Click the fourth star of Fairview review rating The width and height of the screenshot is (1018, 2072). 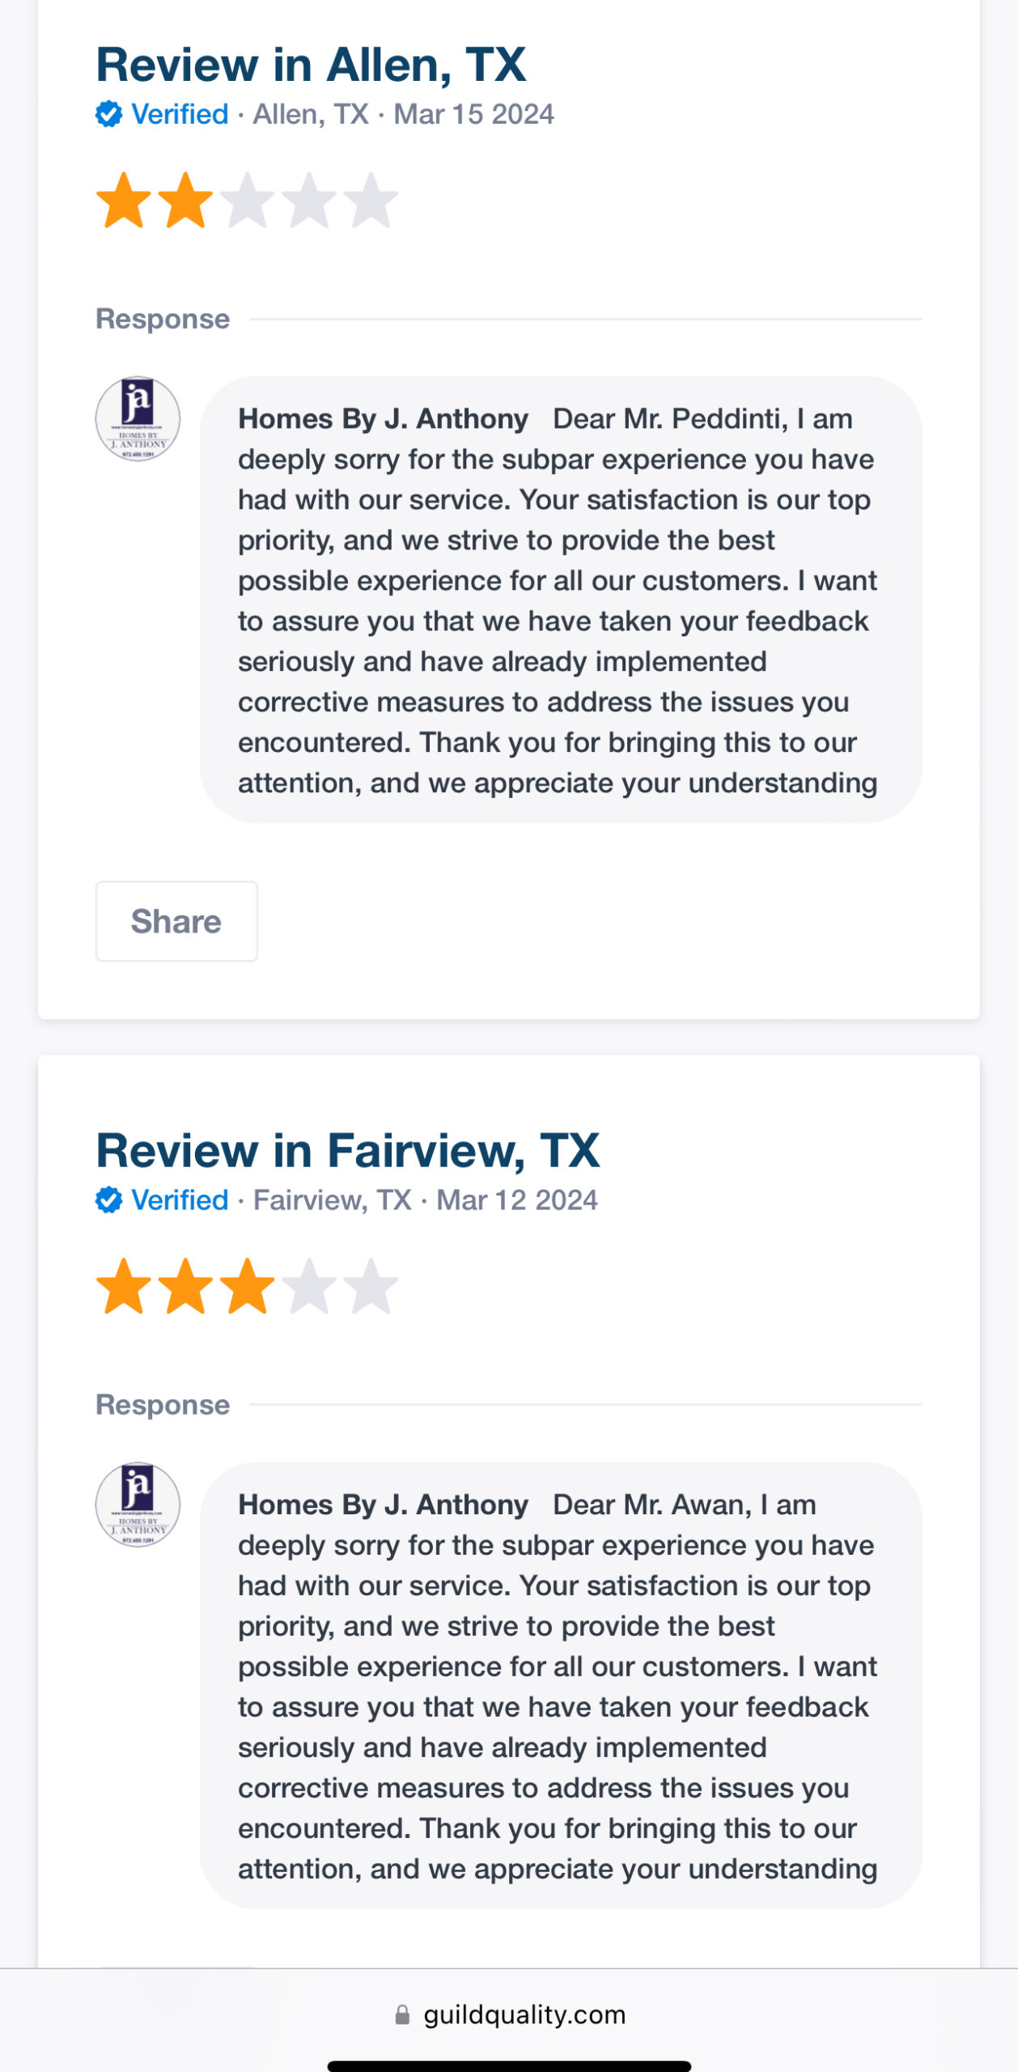click(x=309, y=1285)
